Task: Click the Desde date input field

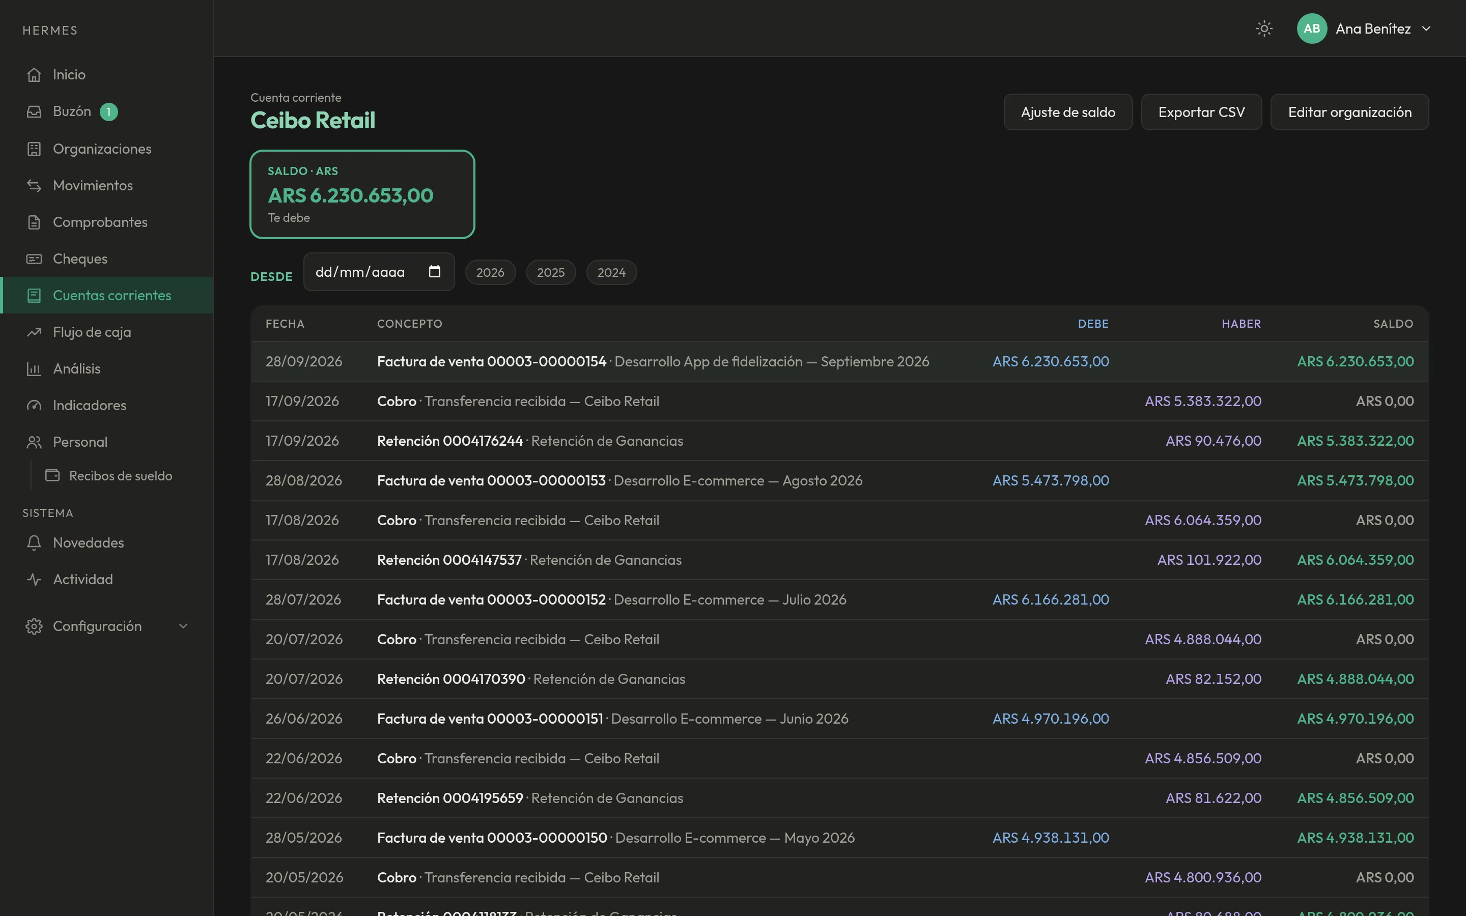Action: [379, 271]
